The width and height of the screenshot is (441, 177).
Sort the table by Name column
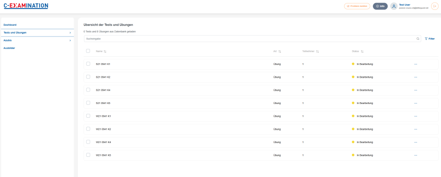[x=105, y=52]
